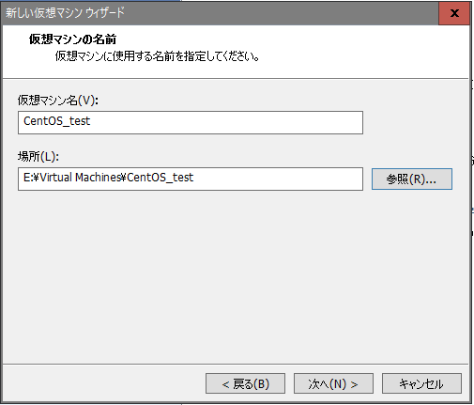This screenshot has height=405, width=474.
Task: Focus the 場所 location path field
Action: [x=191, y=179]
